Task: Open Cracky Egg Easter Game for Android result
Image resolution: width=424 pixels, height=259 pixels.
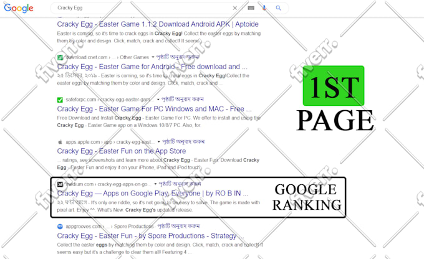Action: (x=152, y=67)
